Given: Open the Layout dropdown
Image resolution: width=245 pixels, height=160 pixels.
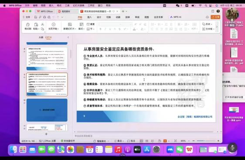Looking at the screenshot, I should tap(82, 29).
